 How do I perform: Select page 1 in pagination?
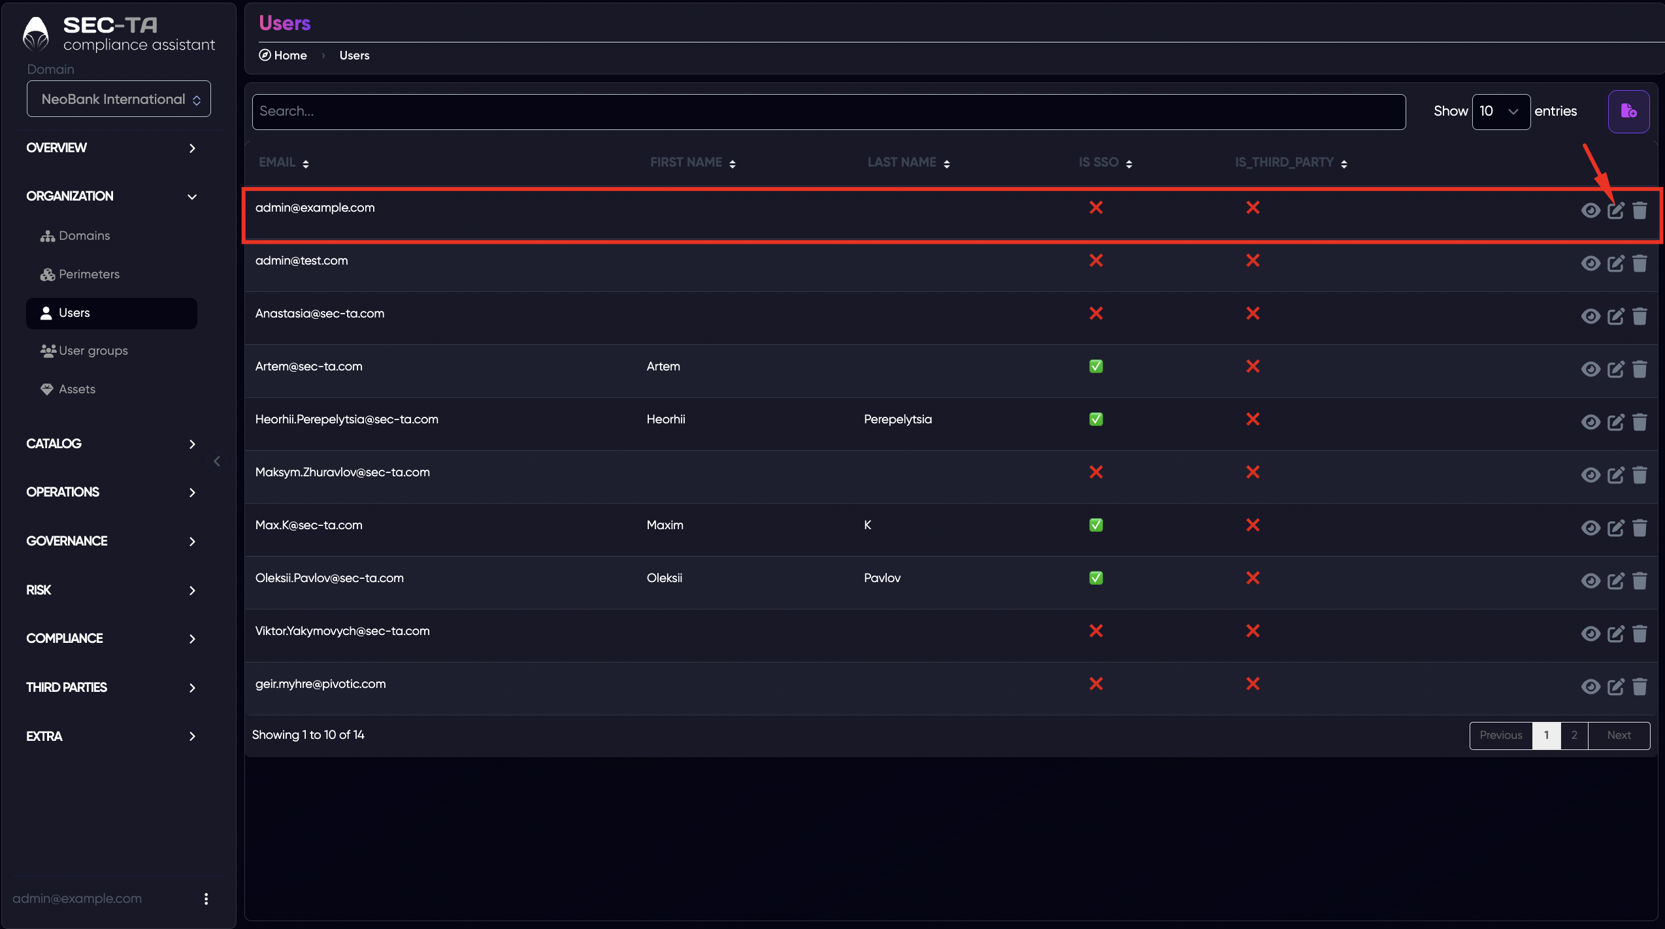coord(1547,736)
